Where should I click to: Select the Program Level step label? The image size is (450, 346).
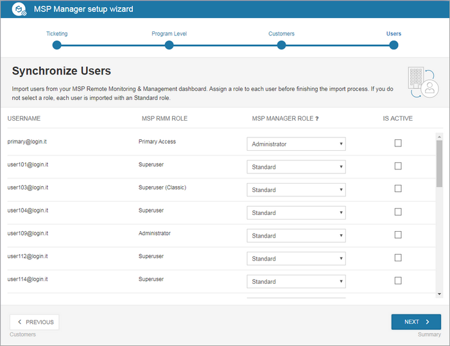169,33
